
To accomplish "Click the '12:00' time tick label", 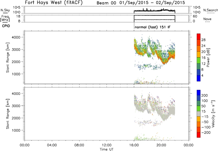I will 107,145.
